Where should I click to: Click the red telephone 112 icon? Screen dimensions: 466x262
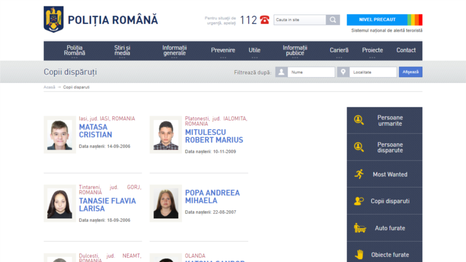click(x=264, y=20)
